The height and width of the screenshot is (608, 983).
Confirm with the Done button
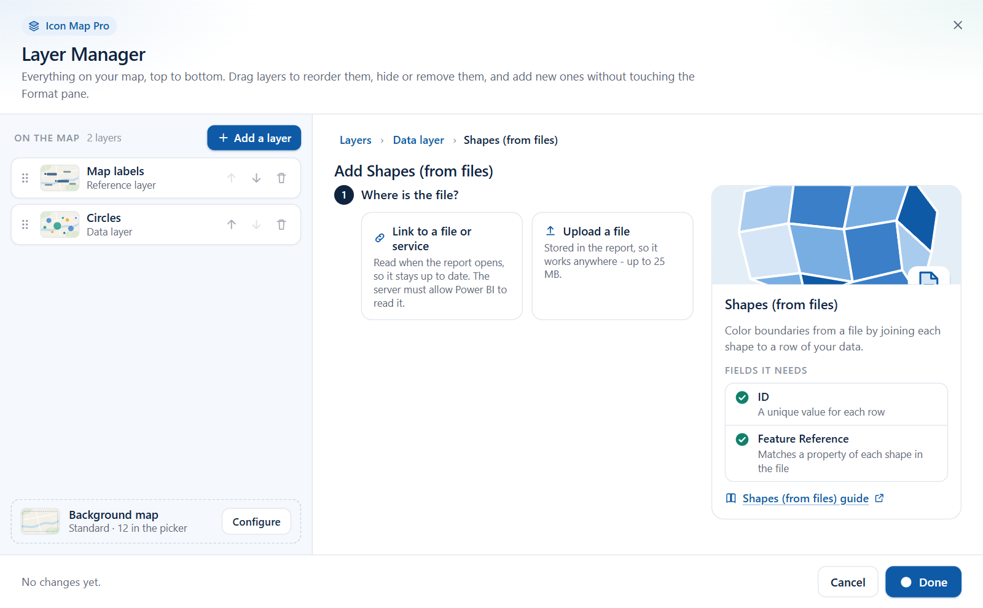pos(923,582)
